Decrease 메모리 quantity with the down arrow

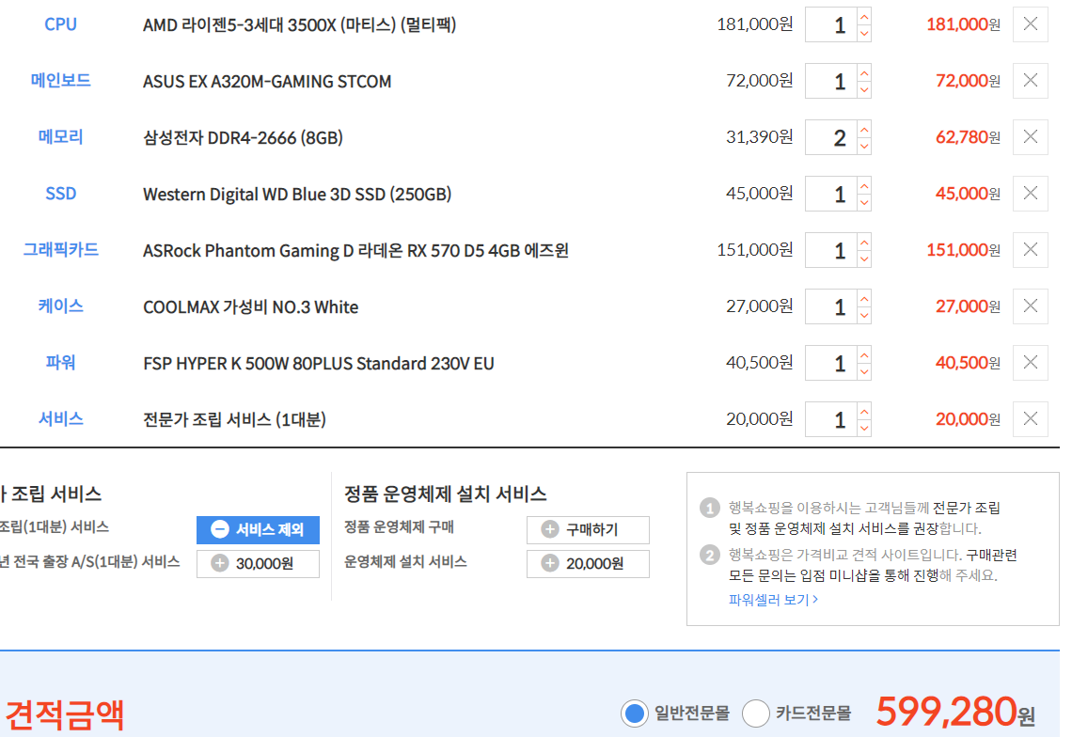point(864,147)
